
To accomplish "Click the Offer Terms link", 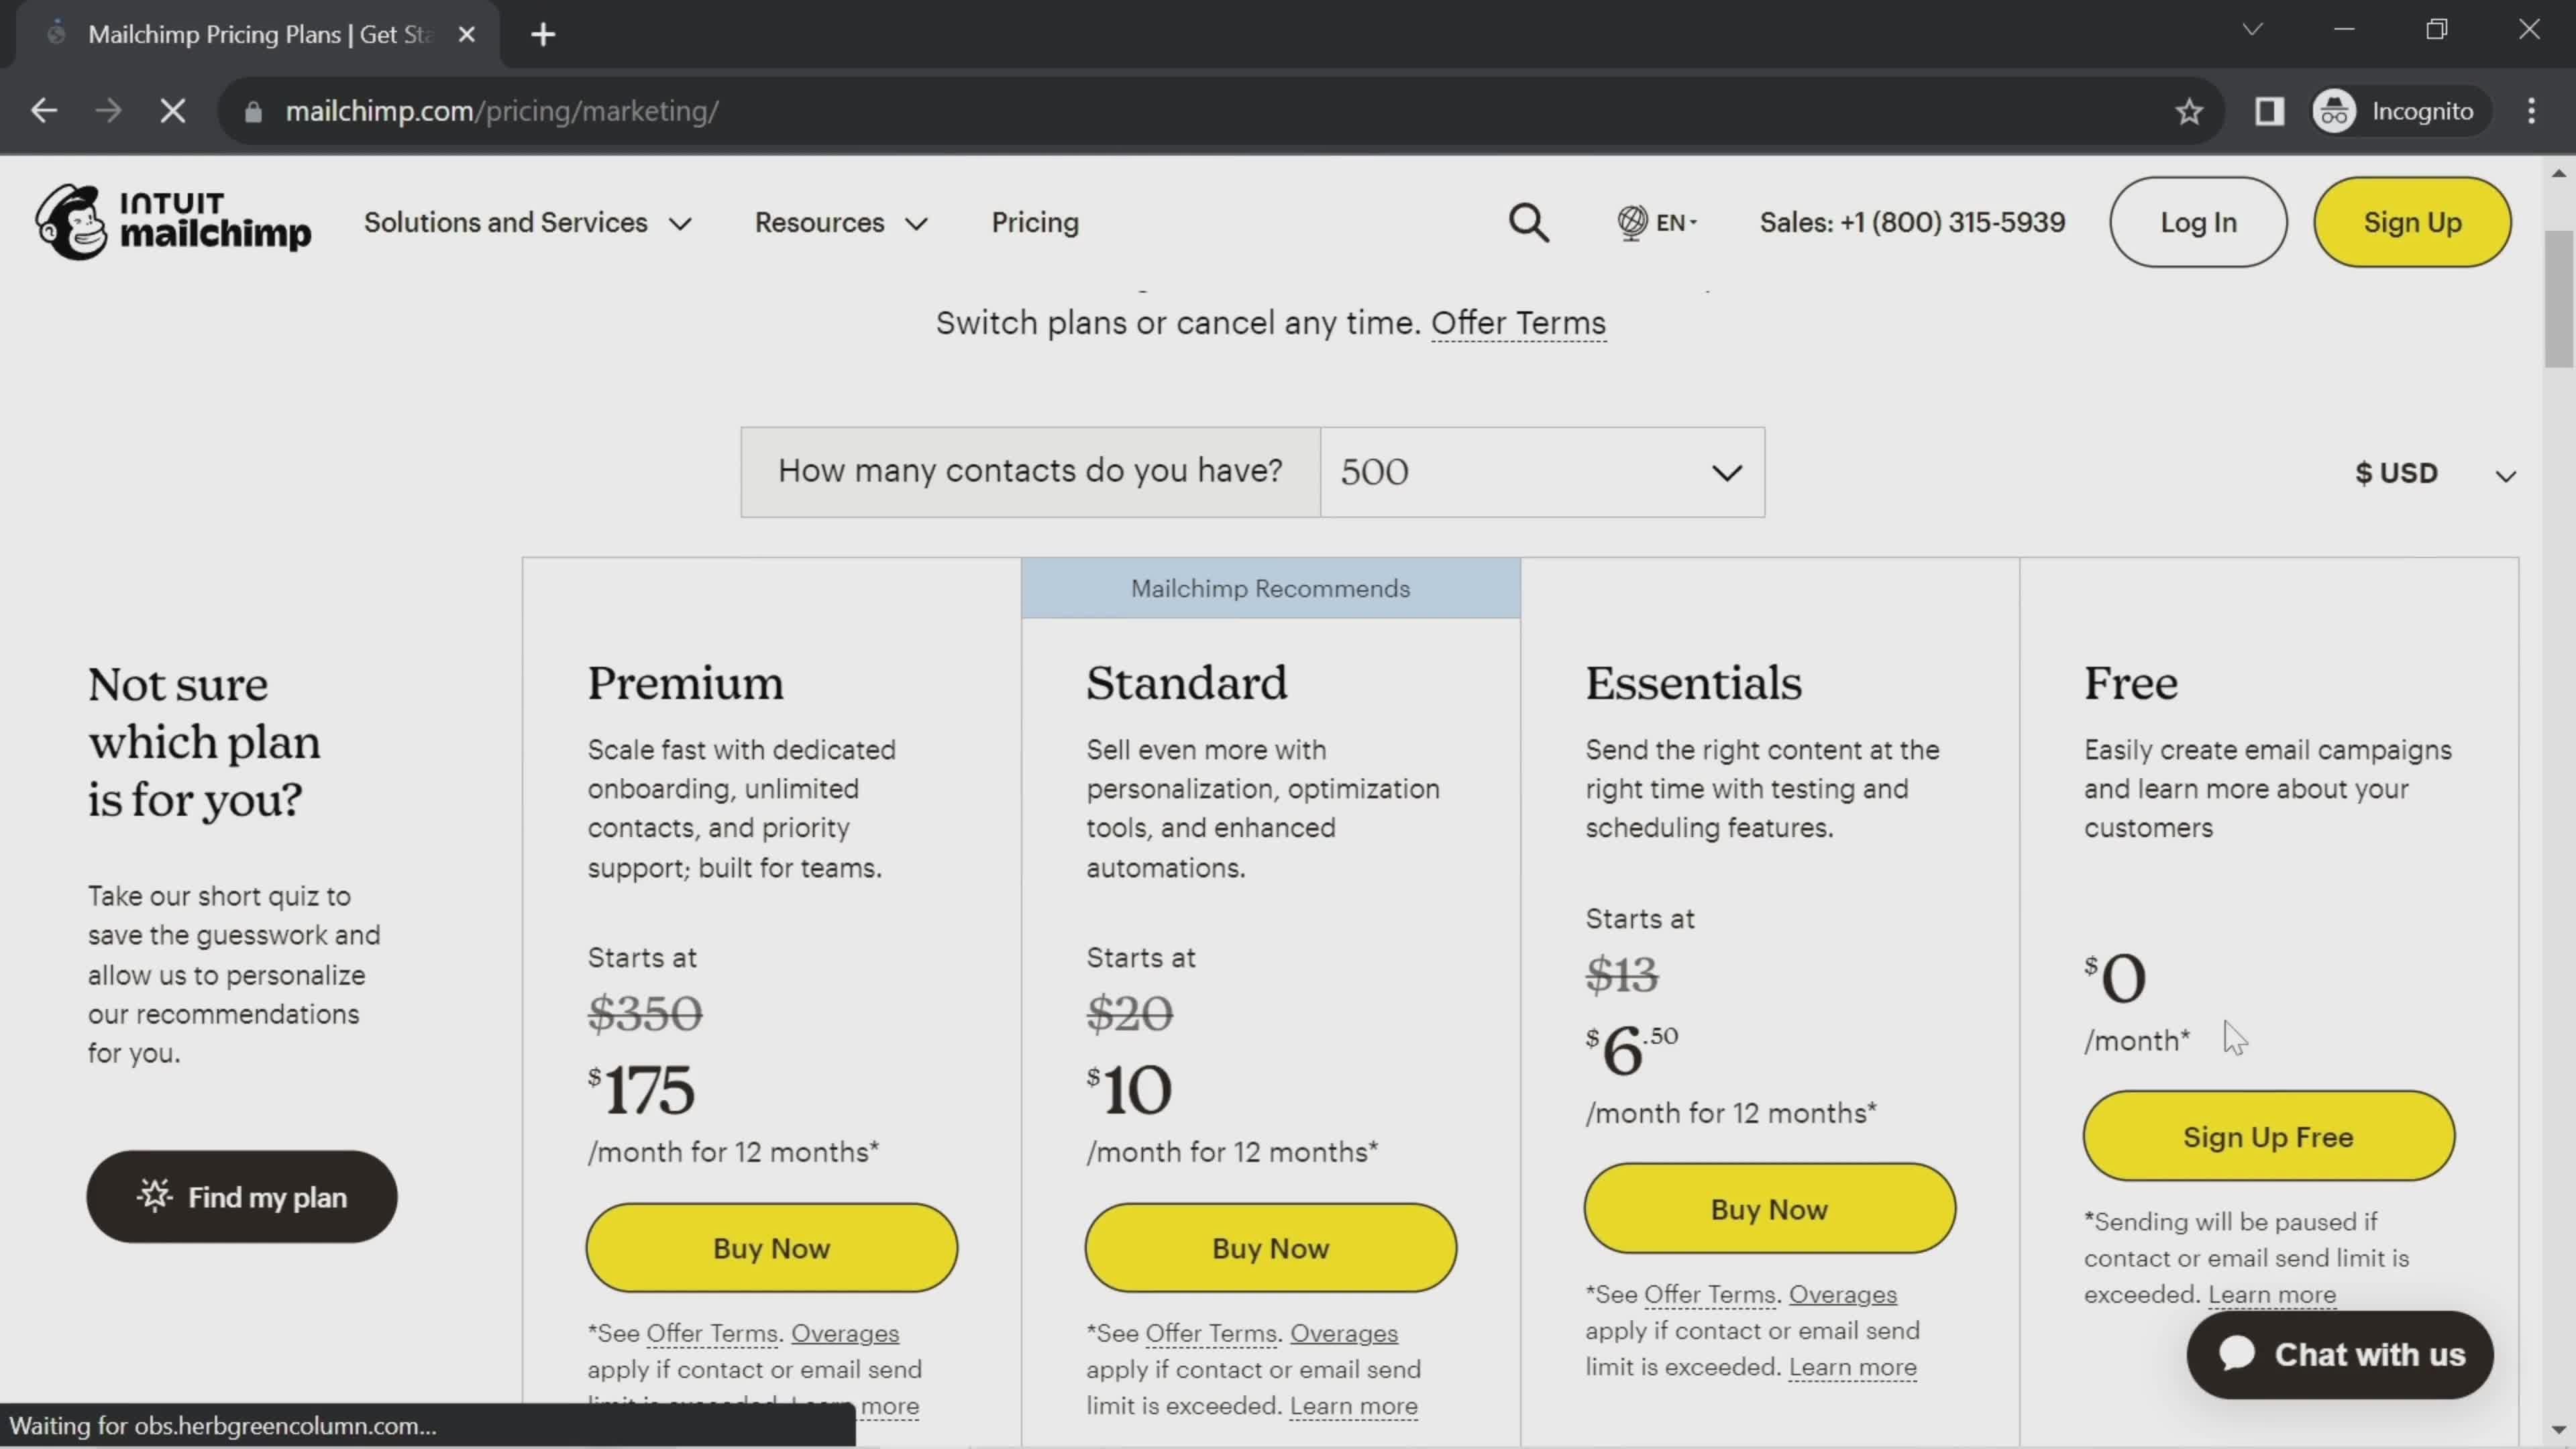I will coord(1518,322).
